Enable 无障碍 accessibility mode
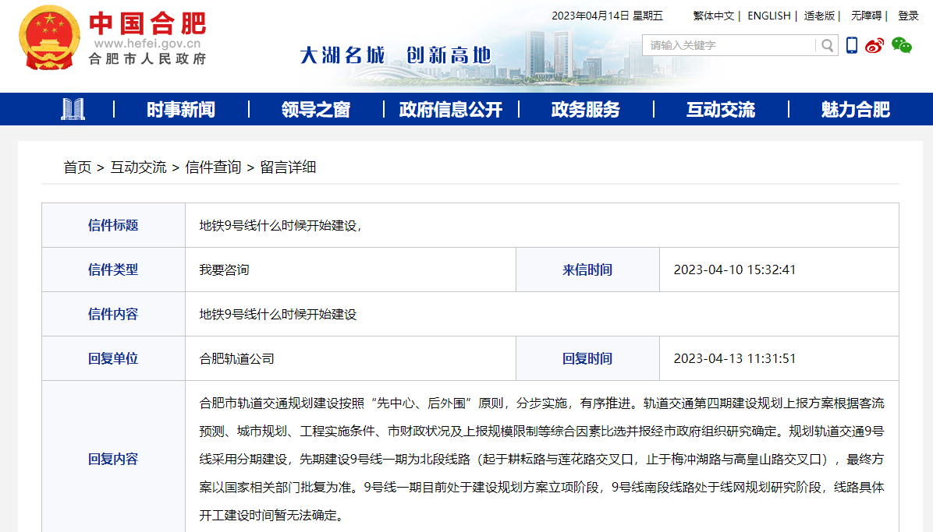 pyautogui.click(x=865, y=16)
